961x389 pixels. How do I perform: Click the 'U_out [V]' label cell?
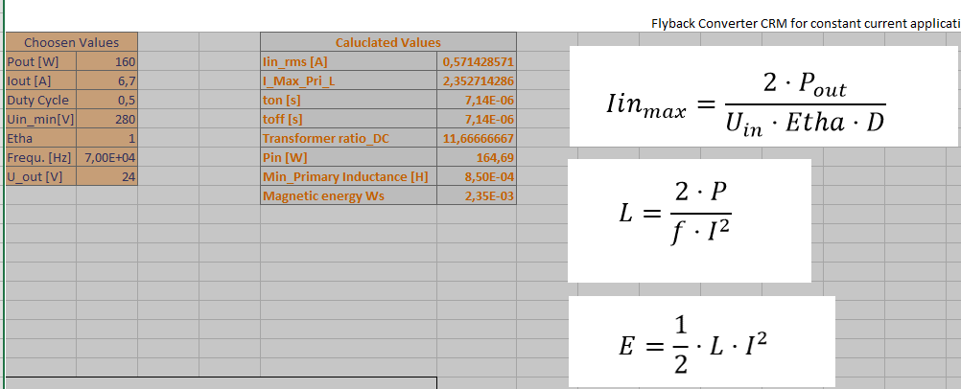41,176
